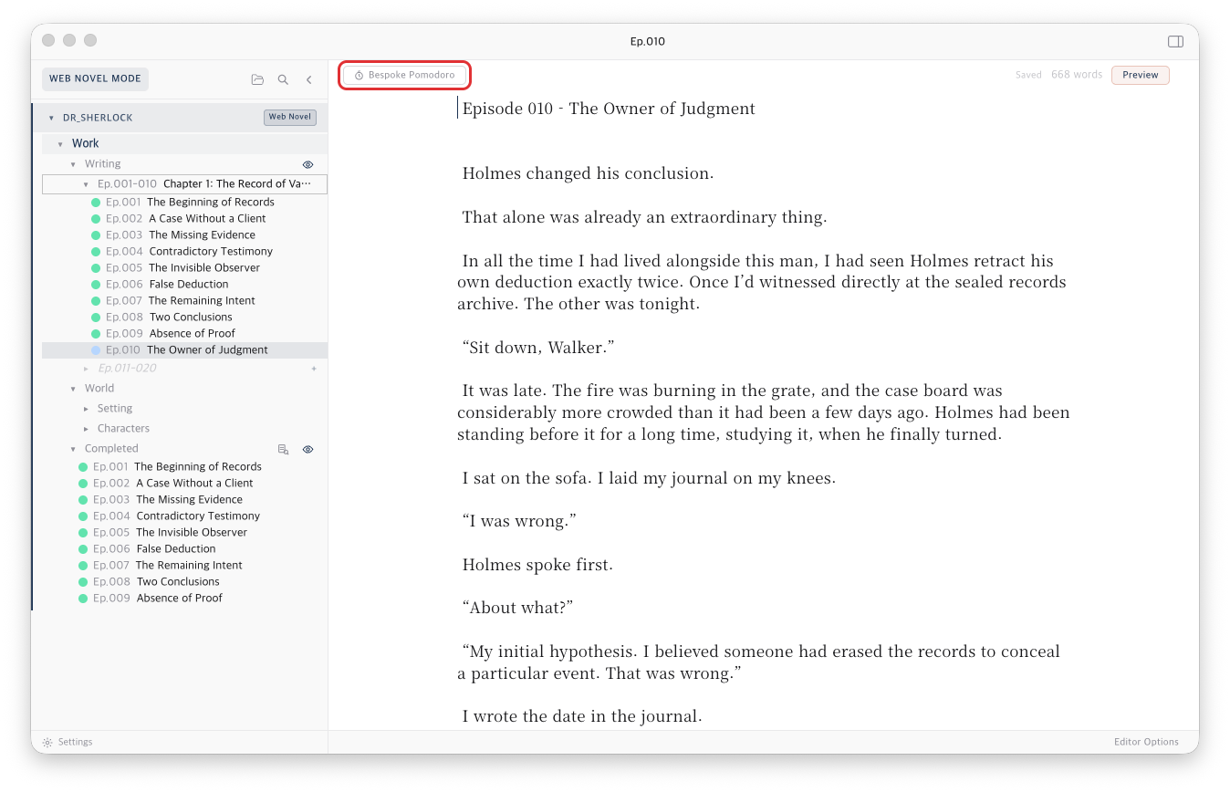
Task: Select Ep.005 The Invisible Observer under Completed
Action: tap(185, 533)
